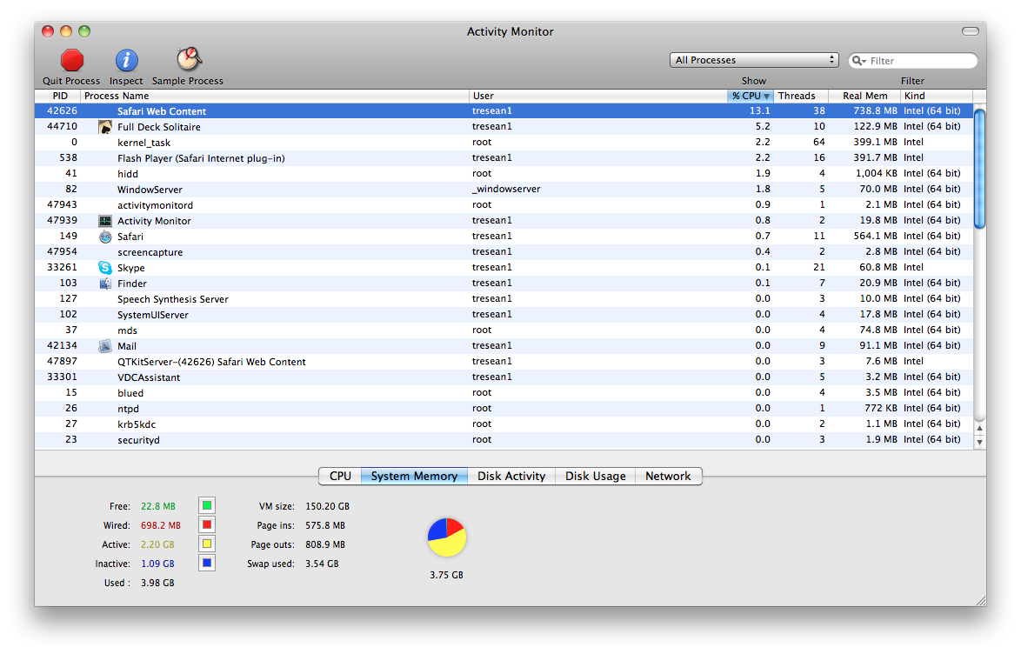Image resolution: width=1021 pixels, height=654 pixels.
Task: Click the 150.20 GB VM size value
Action: tap(328, 506)
